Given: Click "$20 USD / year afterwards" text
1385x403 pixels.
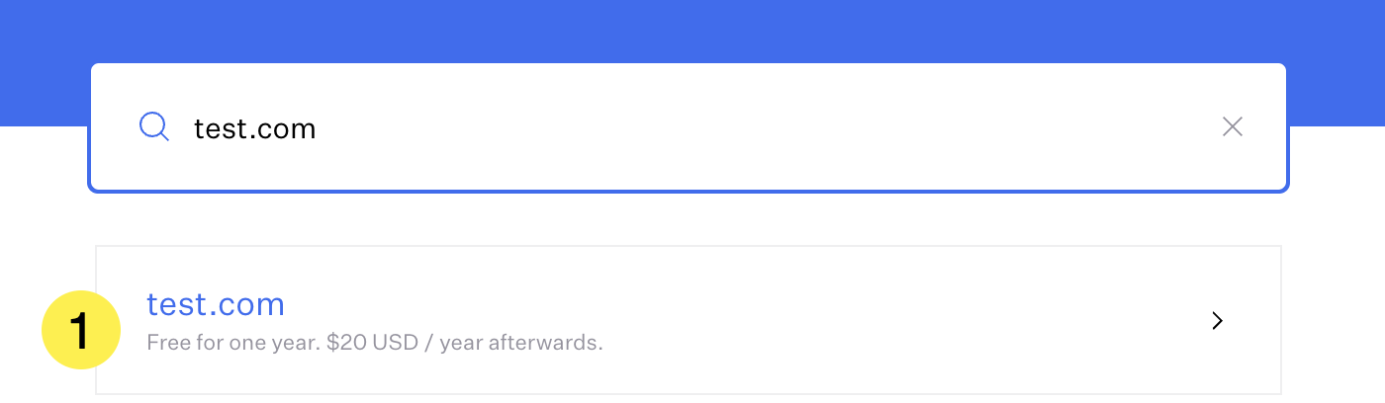Looking at the screenshot, I should click(x=465, y=344).
